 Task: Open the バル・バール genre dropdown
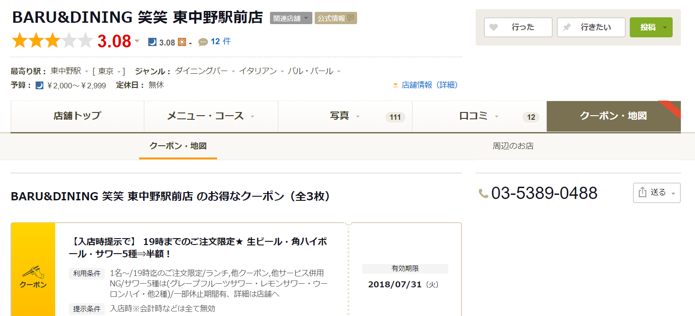click(339, 71)
